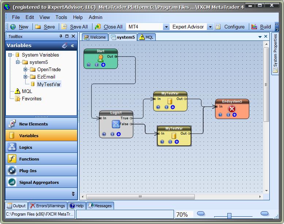Click the pin icon on ToolBox panel
The width and height of the screenshot is (284, 224).
[x=61, y=36]
